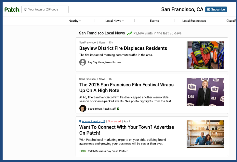Open the firefighter hose thumbnail image

click(x=205, y=55)
